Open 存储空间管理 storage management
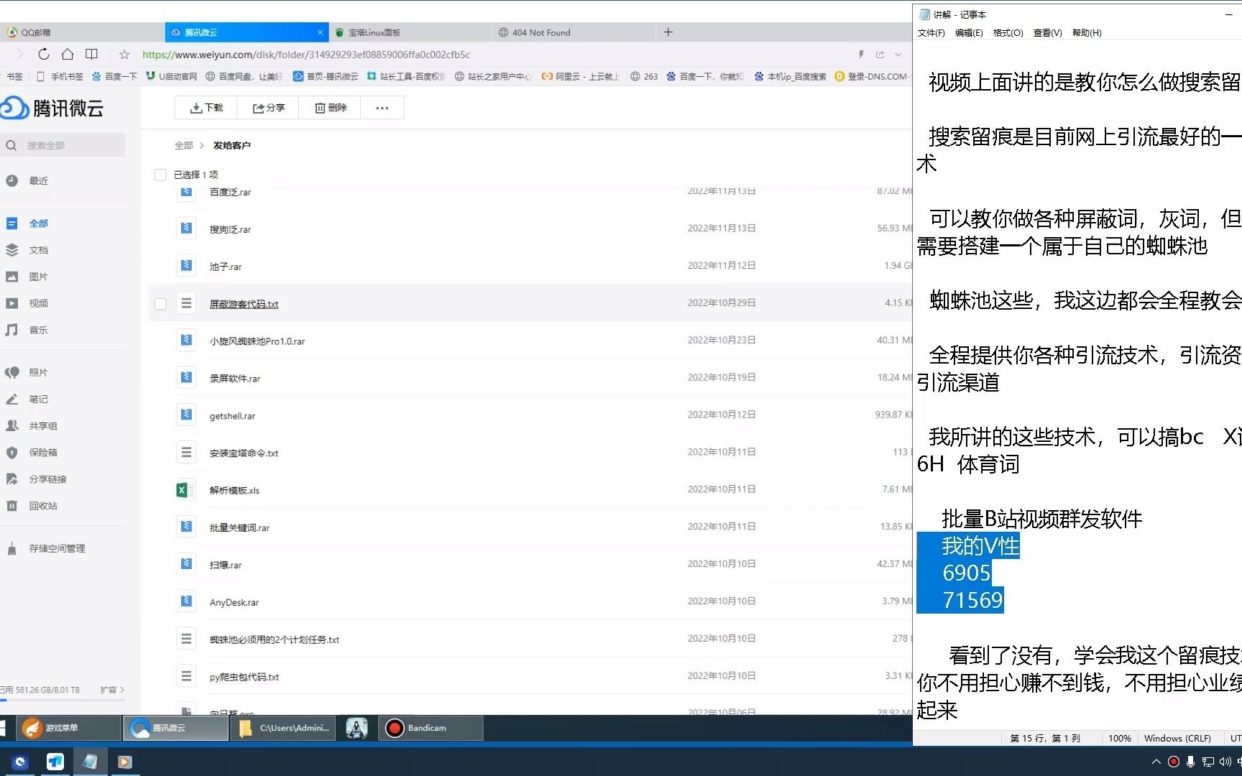The height and width of the screenshot is (776, 1242). click(57, 548)
